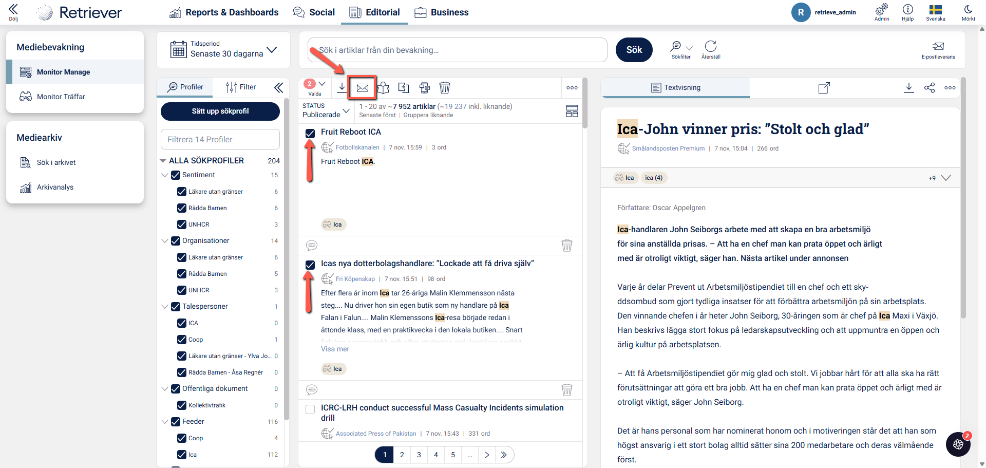Click the print icon in list toolbar
Viewport: 986px width, 468px height.
(424, 88)
